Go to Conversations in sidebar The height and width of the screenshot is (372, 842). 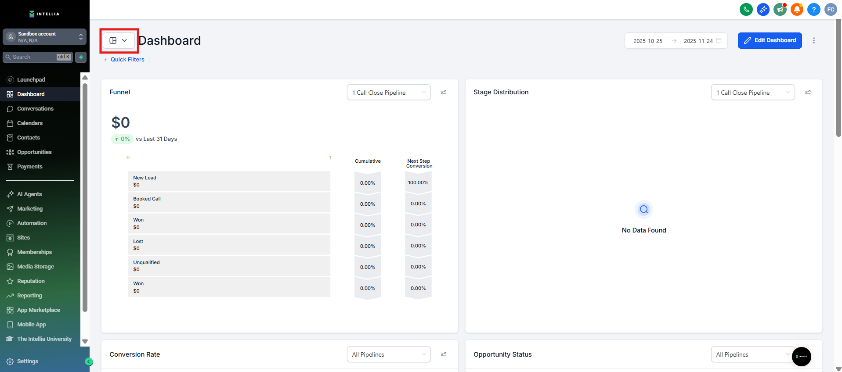coord(35,109)
